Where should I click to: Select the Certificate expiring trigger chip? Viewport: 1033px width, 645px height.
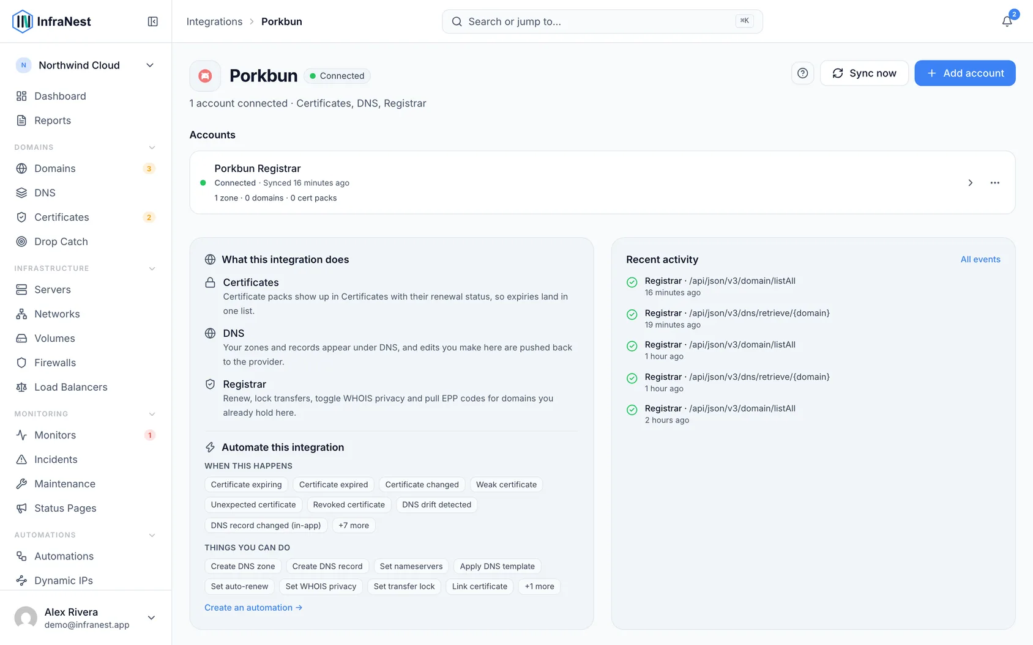tap(247, 485)
